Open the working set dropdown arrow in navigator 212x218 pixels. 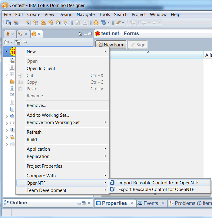12,42
